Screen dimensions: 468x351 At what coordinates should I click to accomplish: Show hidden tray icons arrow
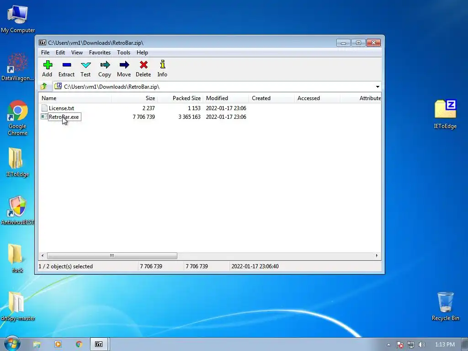[x=388, y=345]
